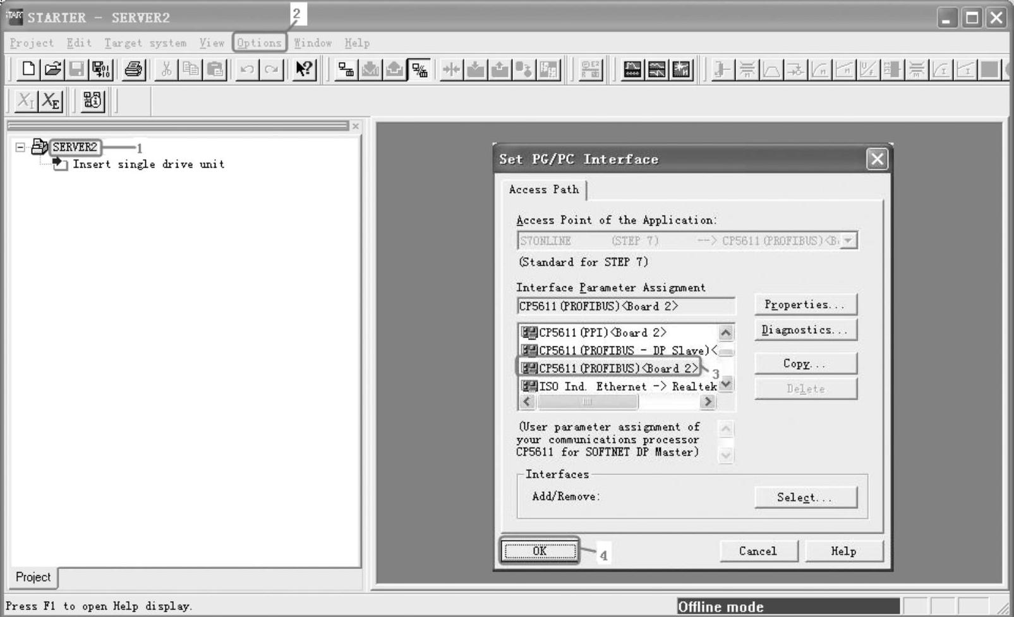
Task: Confirm the dialog with OK
Action: point(540,551)
